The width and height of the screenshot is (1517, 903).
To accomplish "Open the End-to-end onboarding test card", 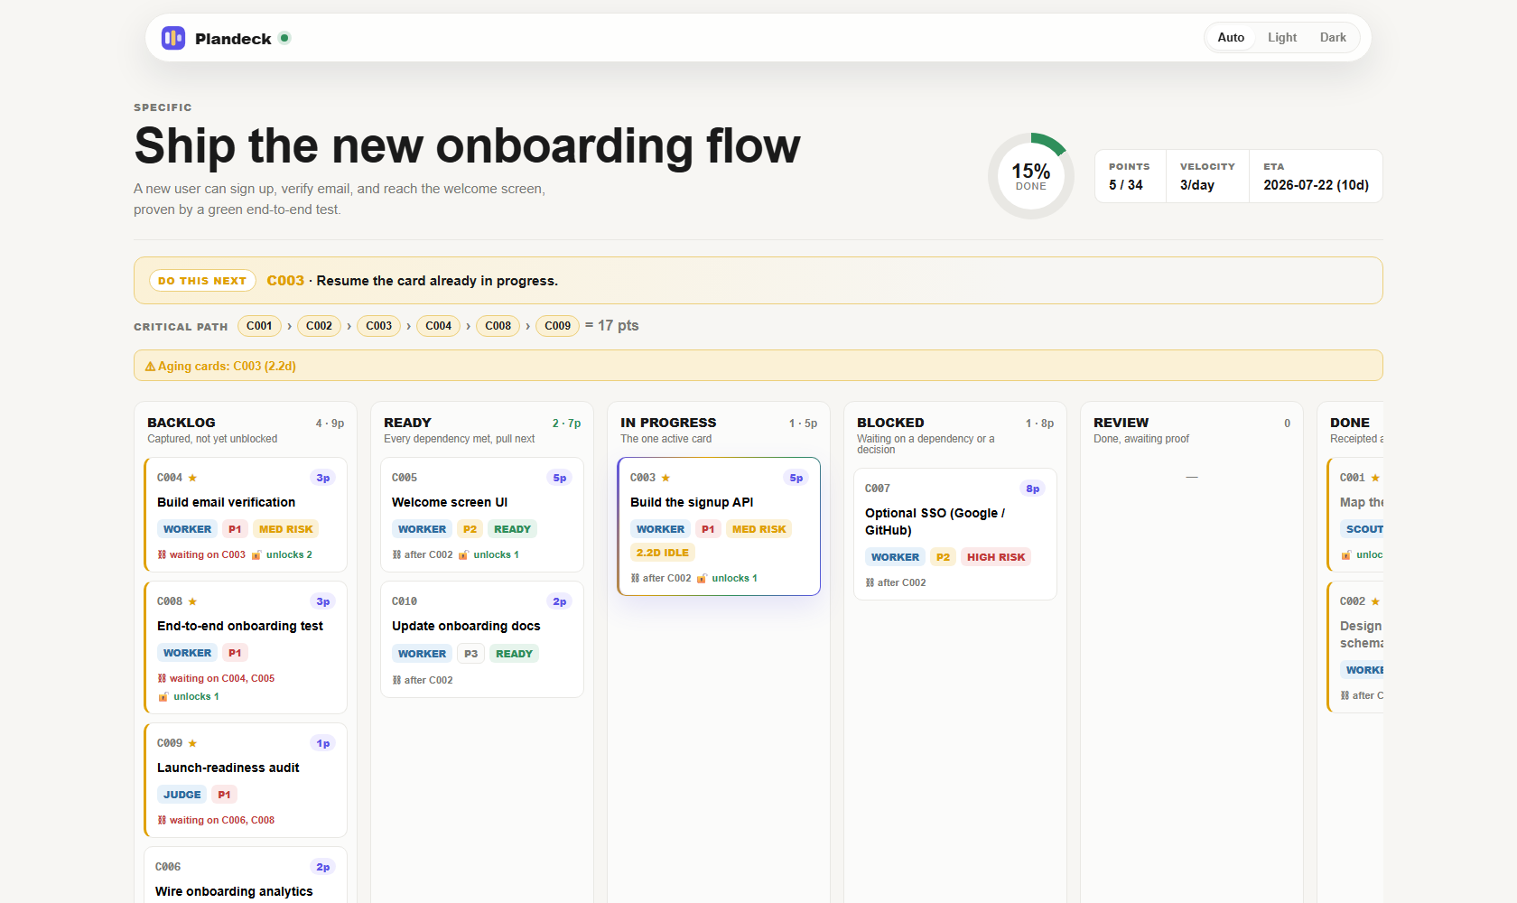I will pos(246,647).
